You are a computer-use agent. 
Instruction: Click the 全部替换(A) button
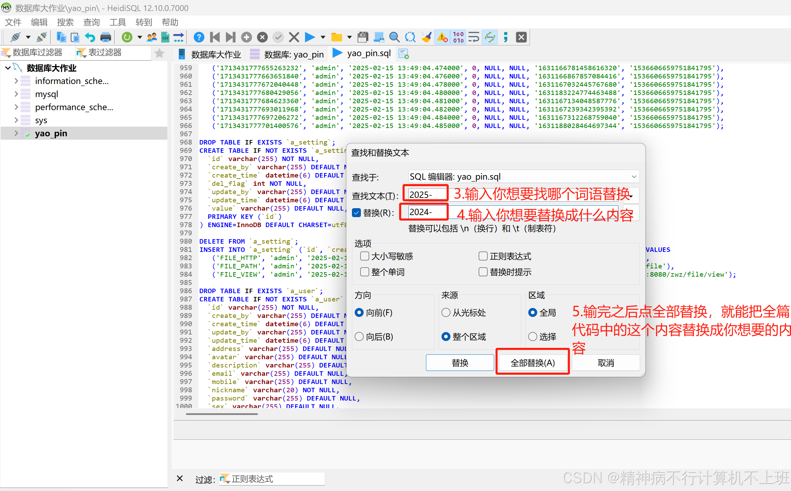pos(532,363)
